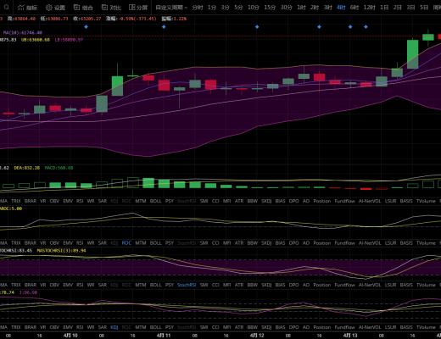Select the 2日 timeframe

point(398,8)
